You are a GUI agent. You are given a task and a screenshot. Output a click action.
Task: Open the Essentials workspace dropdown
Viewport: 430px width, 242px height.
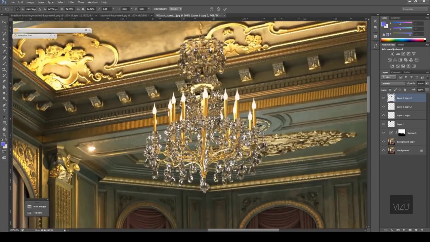coord(415,9)
